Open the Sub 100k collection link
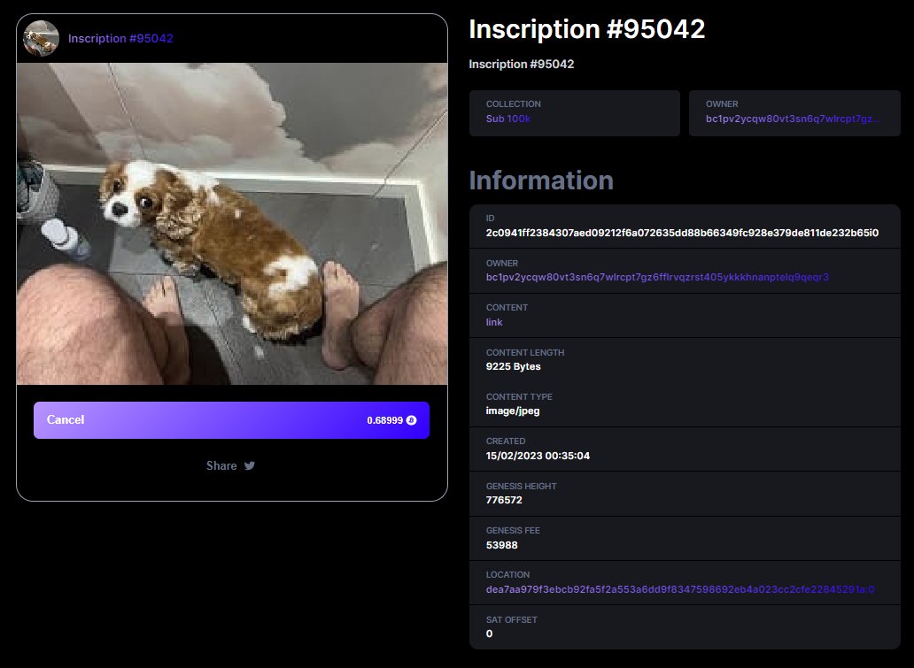Screen dimensions: 914x668 [x=508, y=119]
